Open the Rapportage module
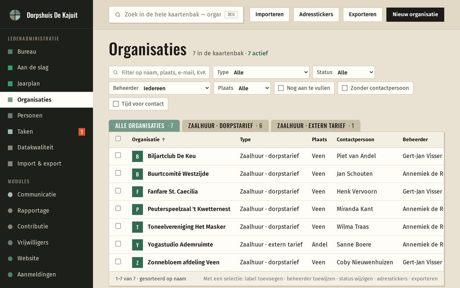460x288 pixels. (46, 211)
